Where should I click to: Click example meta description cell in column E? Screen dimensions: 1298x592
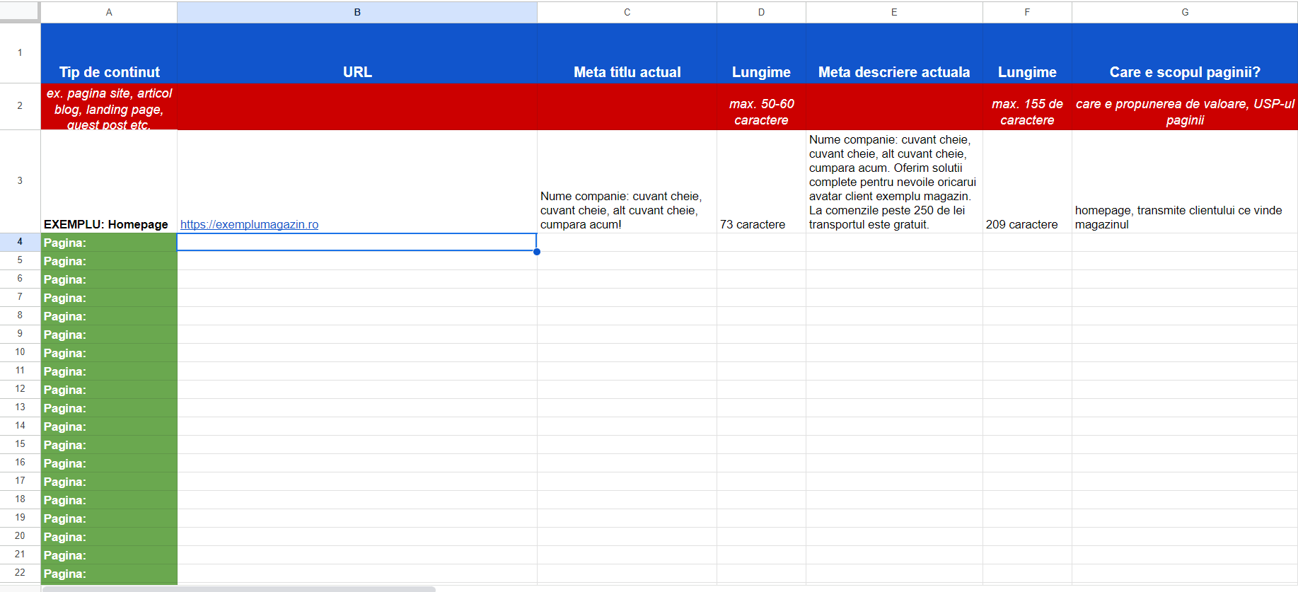click(894, 182)
